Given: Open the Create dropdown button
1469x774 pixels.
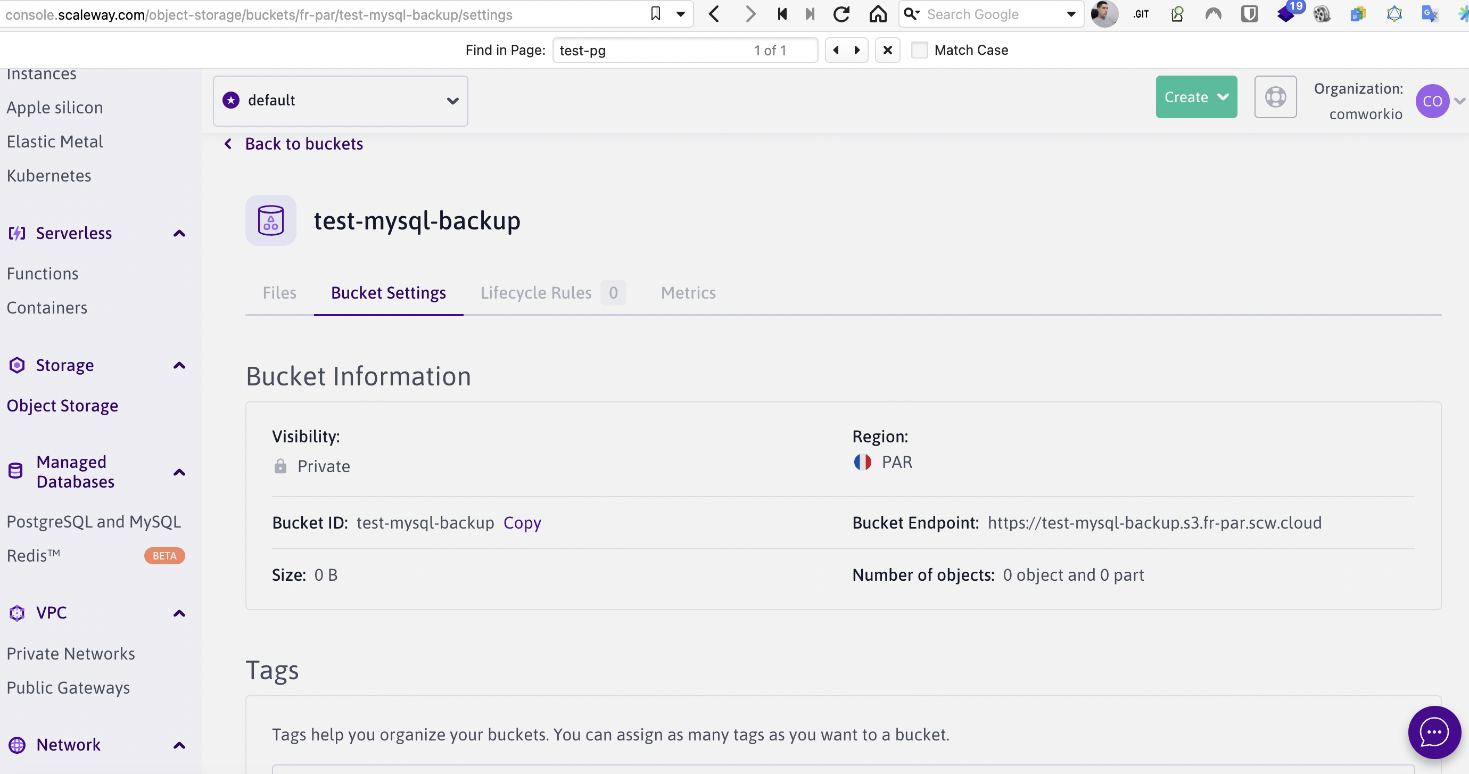Looking at the screenshot, I should (x=1196, y=97).
